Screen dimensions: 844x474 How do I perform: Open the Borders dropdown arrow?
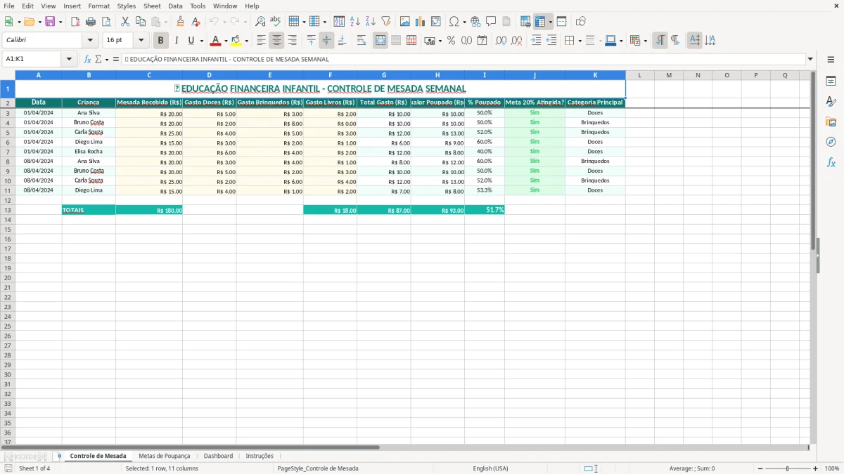tap(580, 41)
